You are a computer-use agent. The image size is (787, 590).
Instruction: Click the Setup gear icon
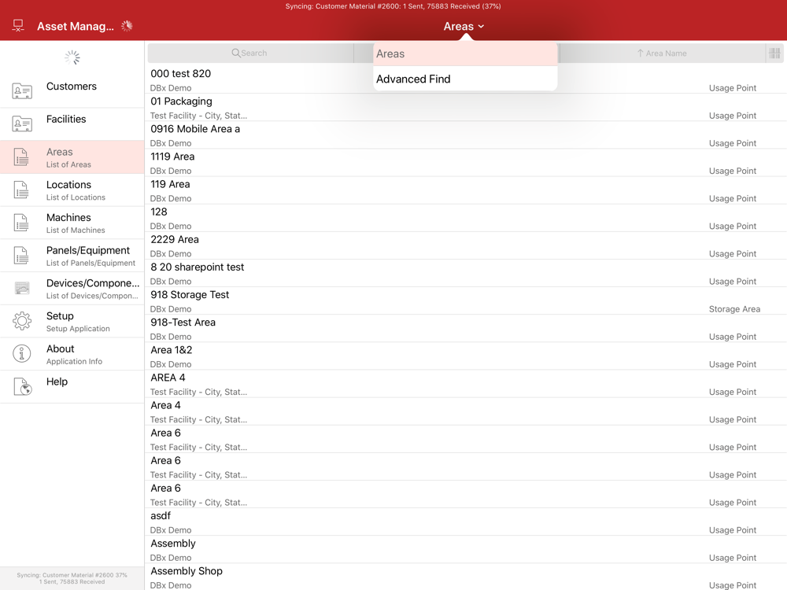(21, 321)
